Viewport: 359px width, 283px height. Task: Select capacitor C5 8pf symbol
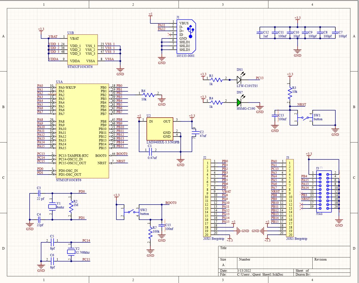(x=52, y=242)
